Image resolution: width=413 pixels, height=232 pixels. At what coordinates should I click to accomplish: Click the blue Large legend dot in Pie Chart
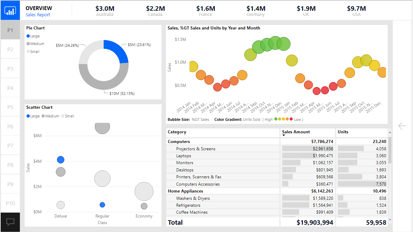click(28, 36)
